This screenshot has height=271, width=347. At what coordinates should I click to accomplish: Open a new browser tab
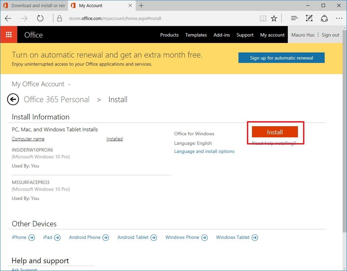tap(141, 5)
